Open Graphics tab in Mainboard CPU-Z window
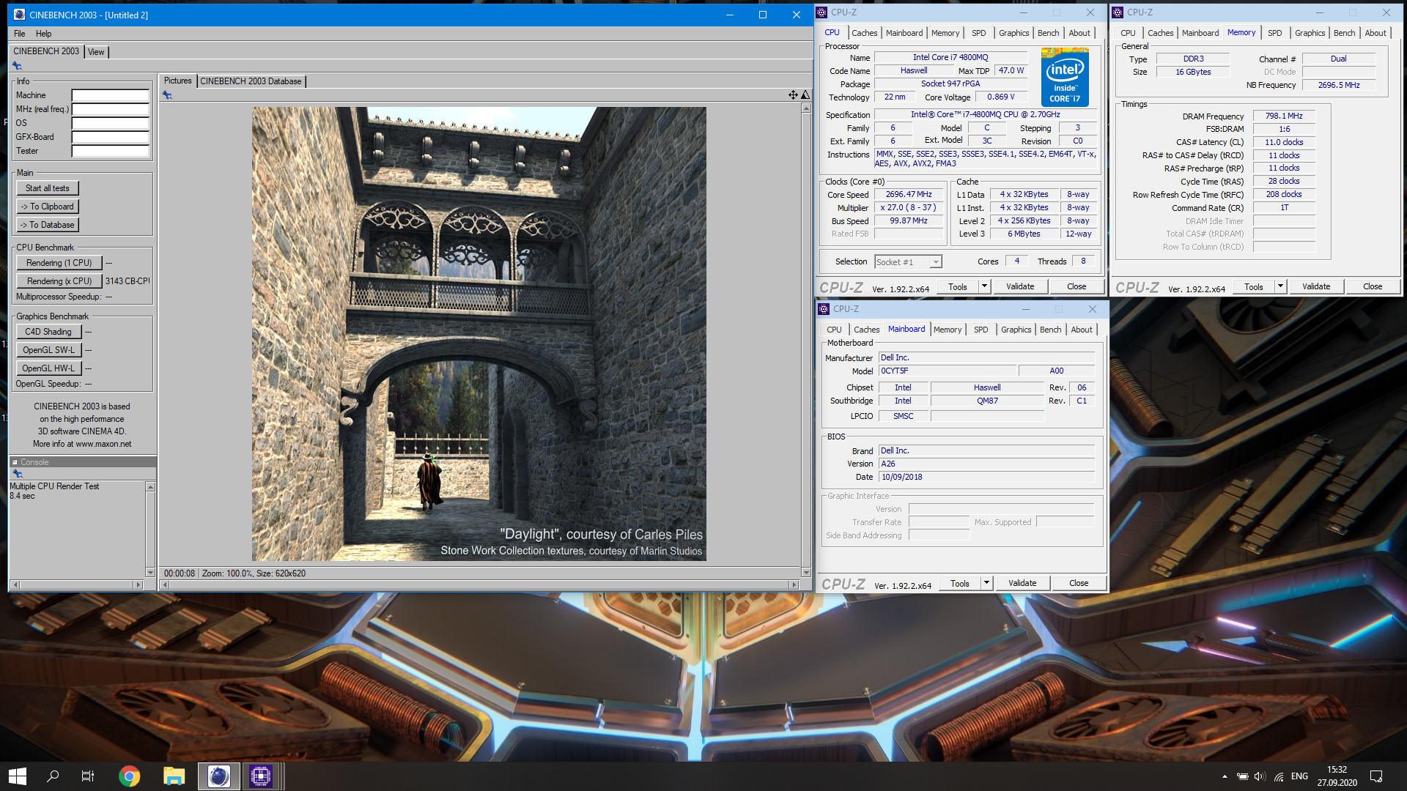Image resolution: width=1407 pixels, height=791 pixels. coord(1016,330)
